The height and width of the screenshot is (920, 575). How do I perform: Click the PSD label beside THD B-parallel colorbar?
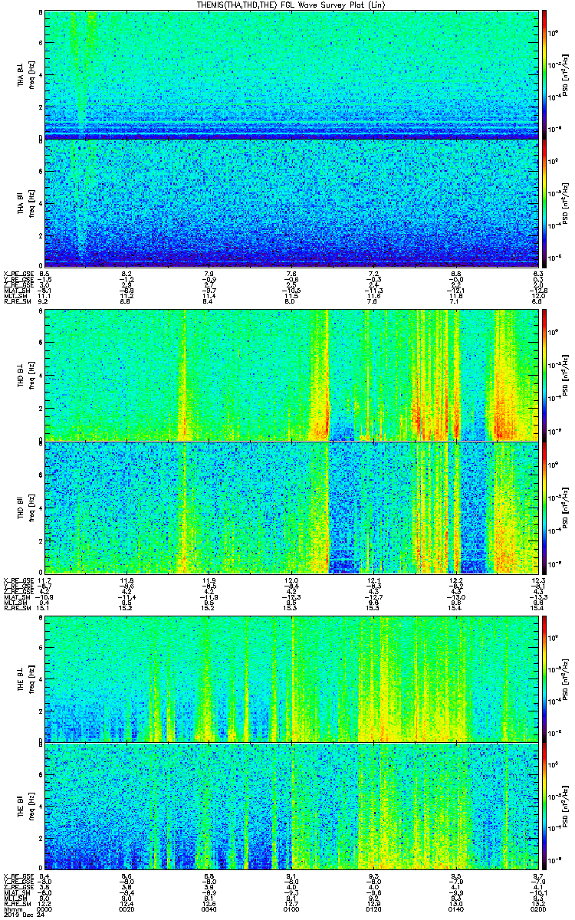click(x=566, y=507)
